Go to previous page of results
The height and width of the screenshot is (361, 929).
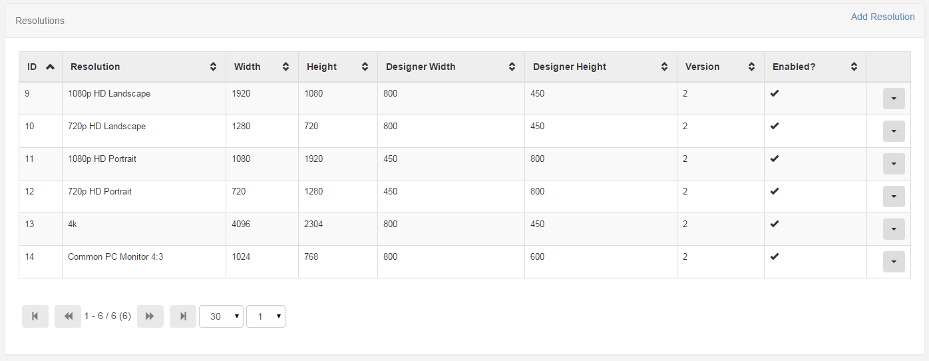click(68, 316)
